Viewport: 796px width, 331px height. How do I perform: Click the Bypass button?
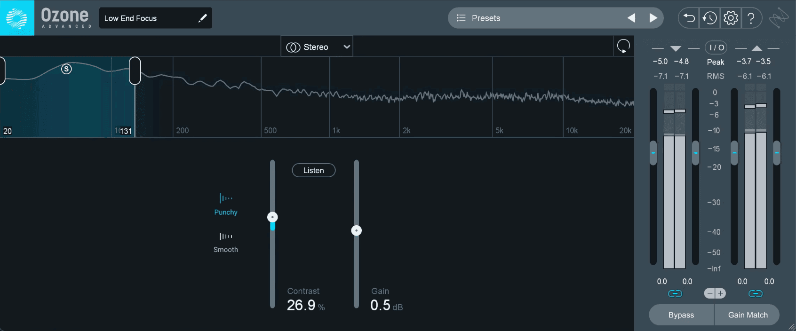pos(681,315)
